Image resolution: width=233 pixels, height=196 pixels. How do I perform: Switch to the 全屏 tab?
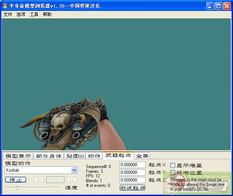tap(142, 156)
